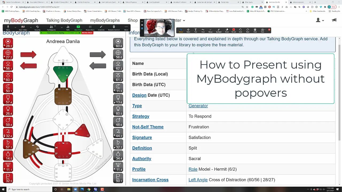
Task: Click the brown Throat center
Action: pos(63,96)
